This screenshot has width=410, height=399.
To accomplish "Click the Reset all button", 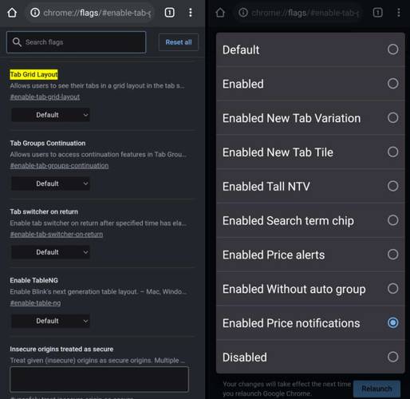I will pyautogui.click(x=179, y=42).
